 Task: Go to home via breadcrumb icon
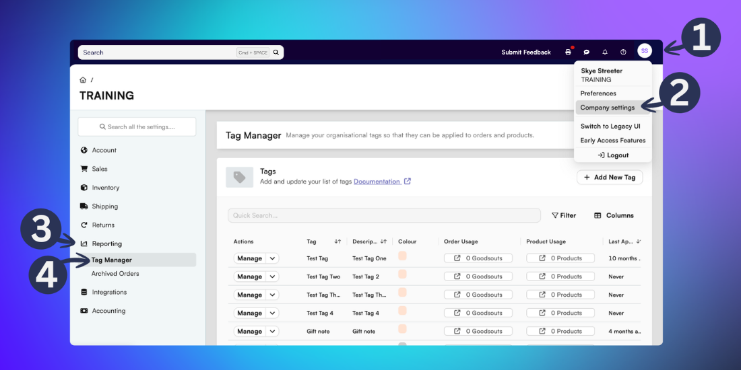click(83, 80)
